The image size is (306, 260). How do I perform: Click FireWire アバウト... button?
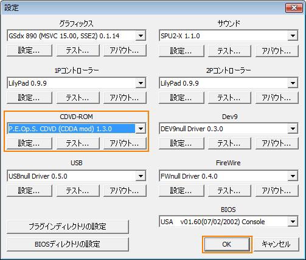(x=277, y=191)
